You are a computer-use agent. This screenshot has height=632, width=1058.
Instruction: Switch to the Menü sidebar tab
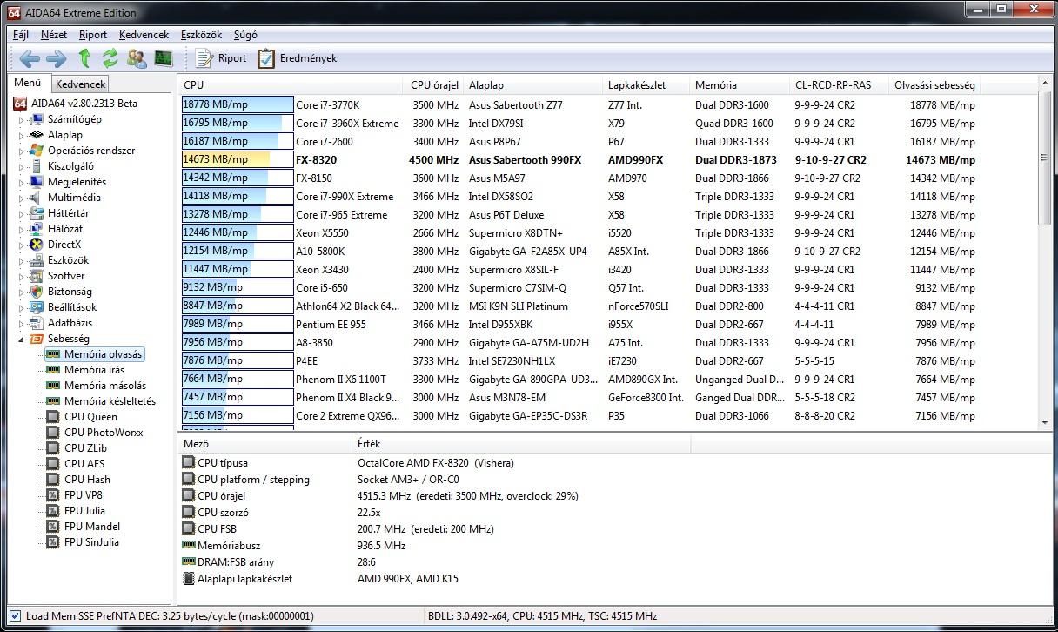click(x=28, y=83)
